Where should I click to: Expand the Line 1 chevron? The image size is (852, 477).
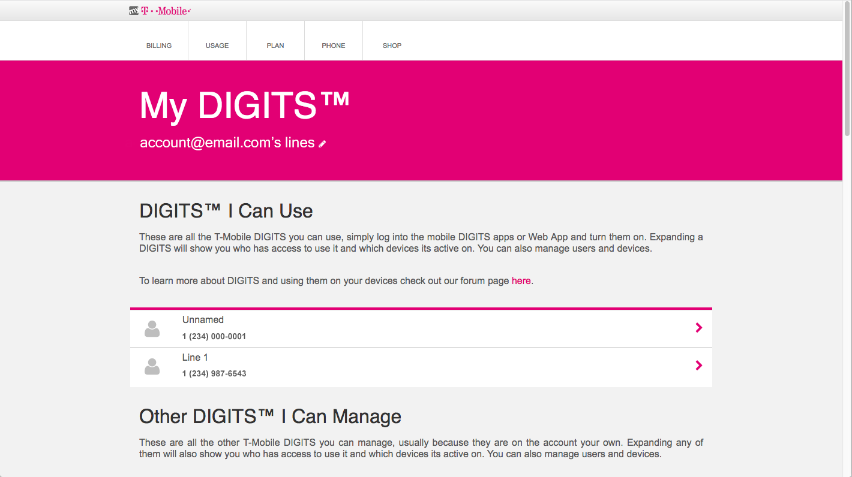point(698,366)
